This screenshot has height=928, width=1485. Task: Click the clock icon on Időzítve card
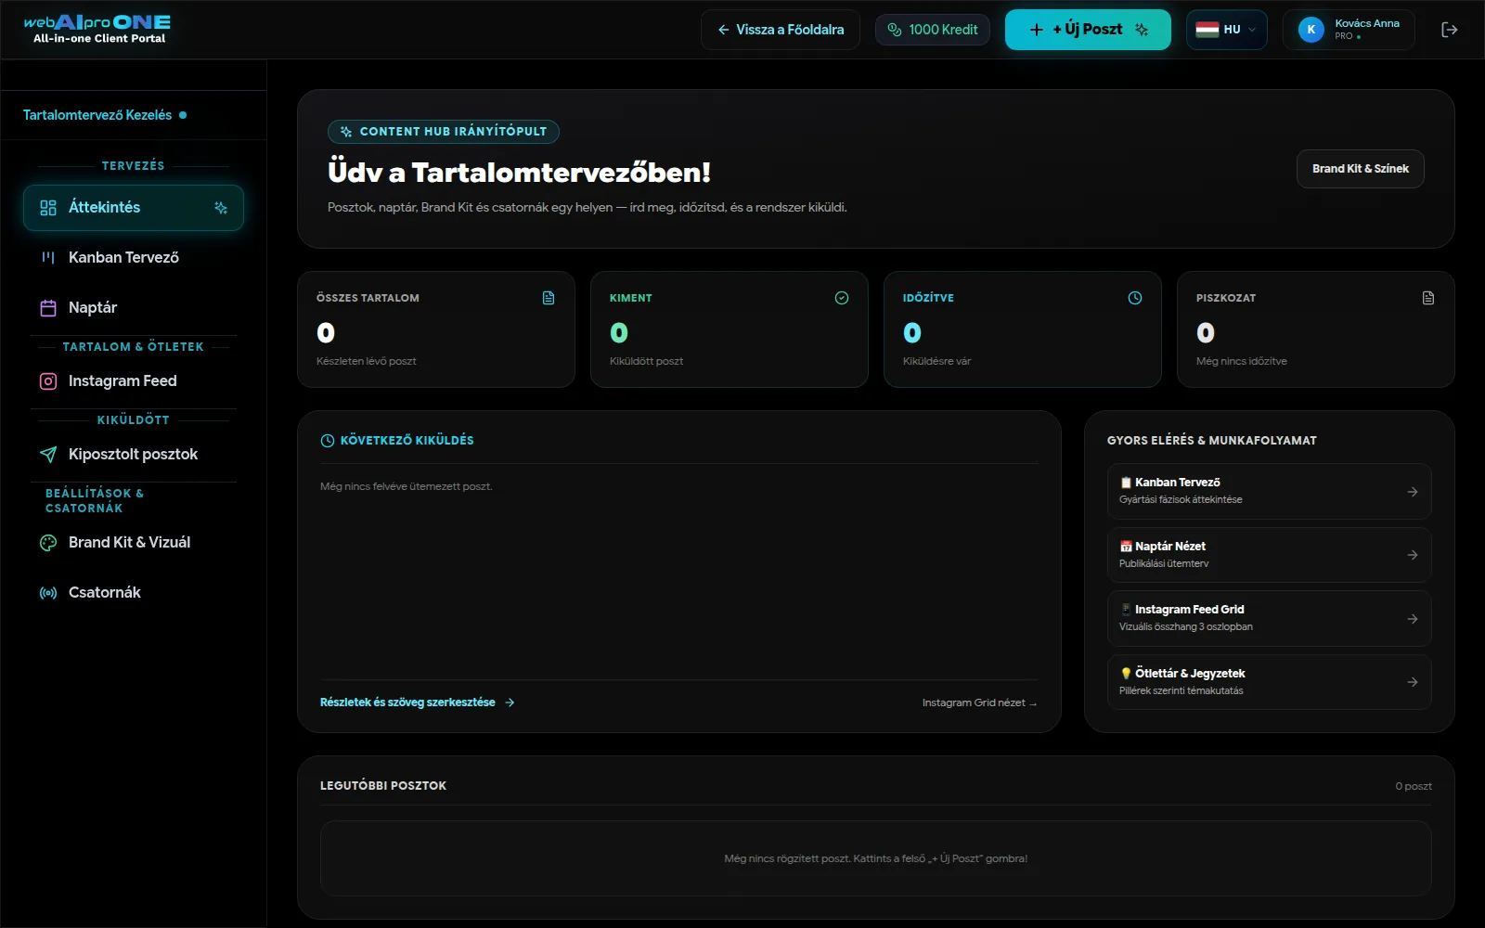1135,298
